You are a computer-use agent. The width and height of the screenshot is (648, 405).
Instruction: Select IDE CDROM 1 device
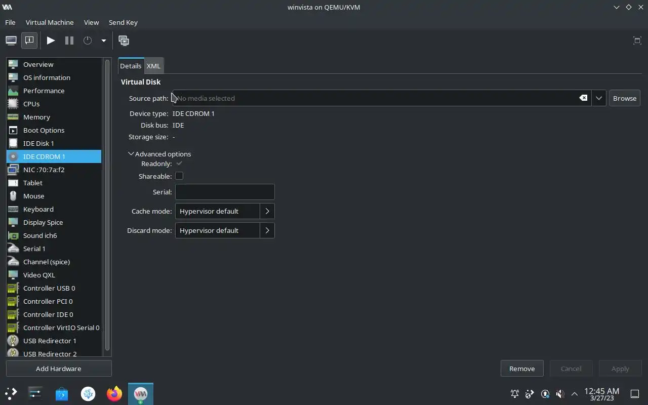tap(54, 156)
